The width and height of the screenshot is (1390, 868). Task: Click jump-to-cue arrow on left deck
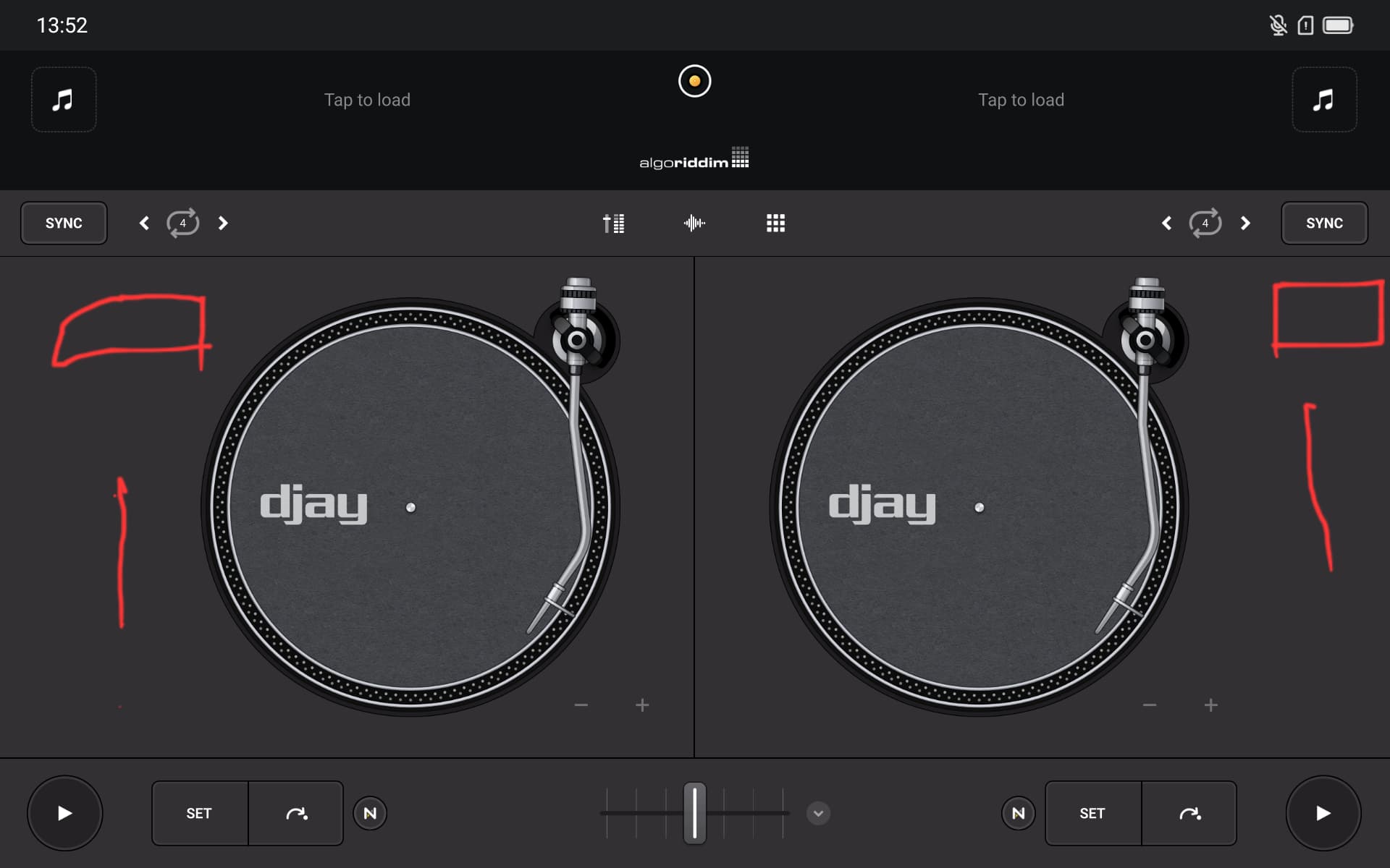pos(296,813)
